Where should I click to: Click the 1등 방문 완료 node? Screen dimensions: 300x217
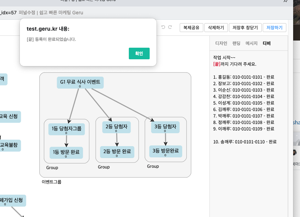(x=66, y=153)
